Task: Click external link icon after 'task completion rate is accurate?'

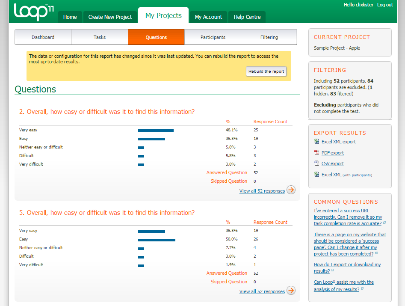Action: [x=384, y=223]
